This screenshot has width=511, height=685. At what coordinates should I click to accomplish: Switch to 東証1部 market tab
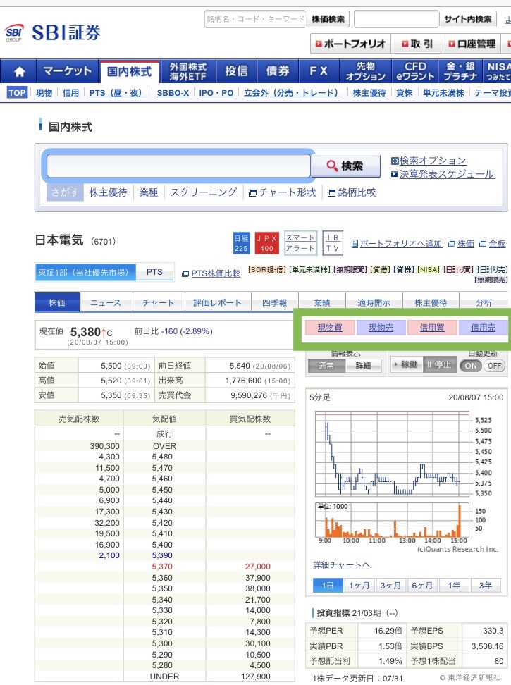pyautogui.click(x=85, y=272)
